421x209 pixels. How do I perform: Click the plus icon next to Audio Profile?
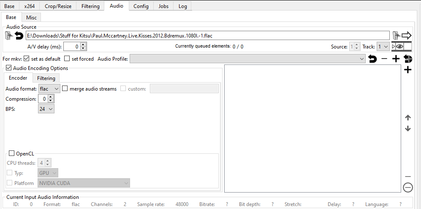click(396, 59)
